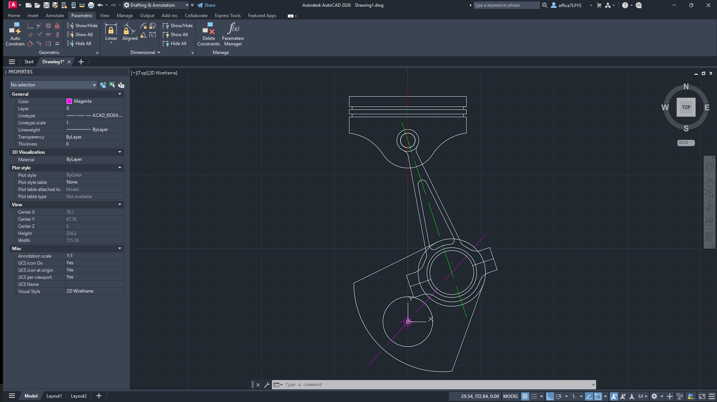Select the Coincident constraint icon
Viewport: 717px width, 402px height.
tap(30, 26)
